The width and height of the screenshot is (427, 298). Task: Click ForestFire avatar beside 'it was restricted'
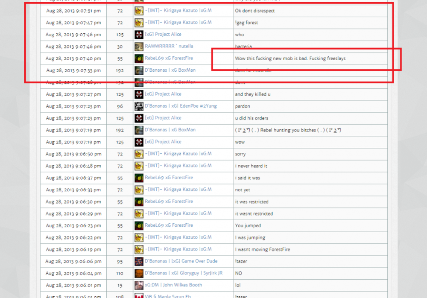pyautogui.click(x=139, y=202)
